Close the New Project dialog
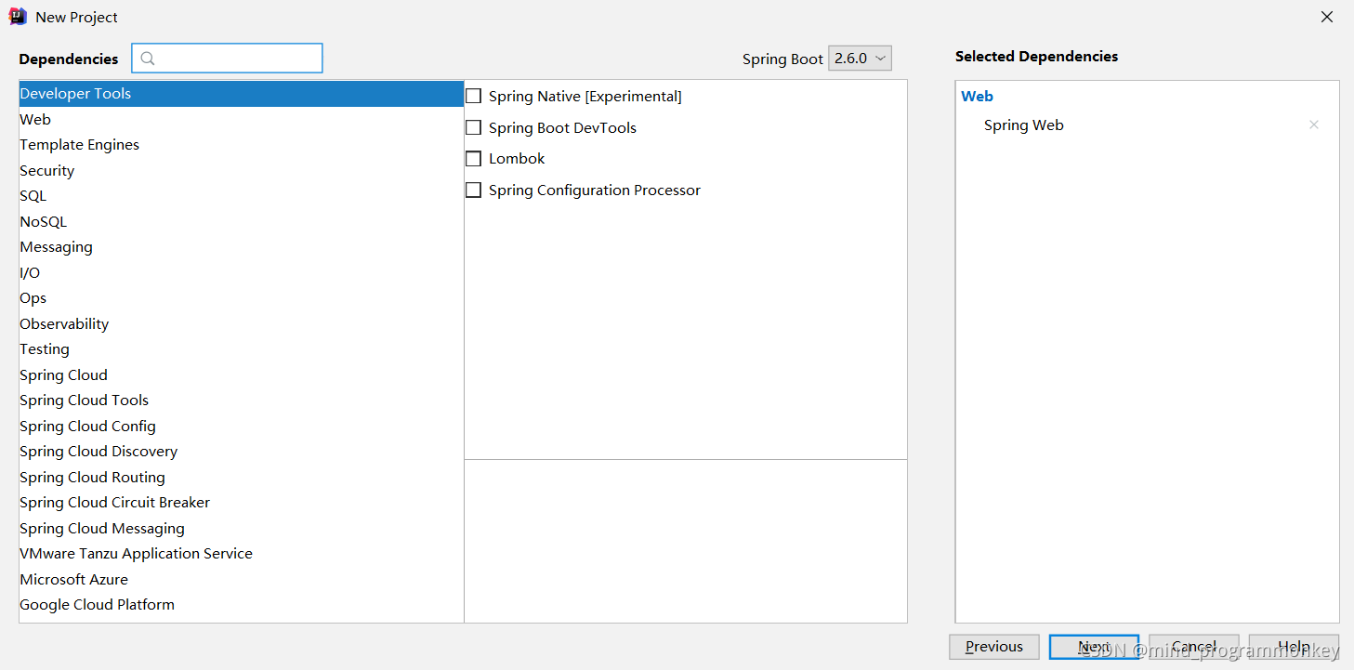This screenshot has width=1354, height=670. point(1328,17)
